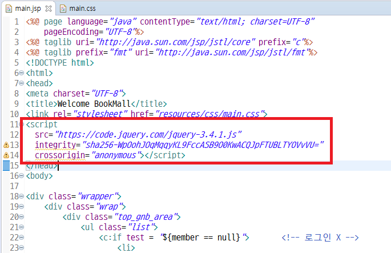Viewport: 391px width, 253px height.
Task: Collapse the li fold on line 23
Action: 22,248
